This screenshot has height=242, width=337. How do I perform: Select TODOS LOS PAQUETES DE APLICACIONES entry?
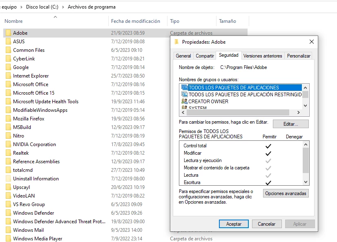[241, 87]
